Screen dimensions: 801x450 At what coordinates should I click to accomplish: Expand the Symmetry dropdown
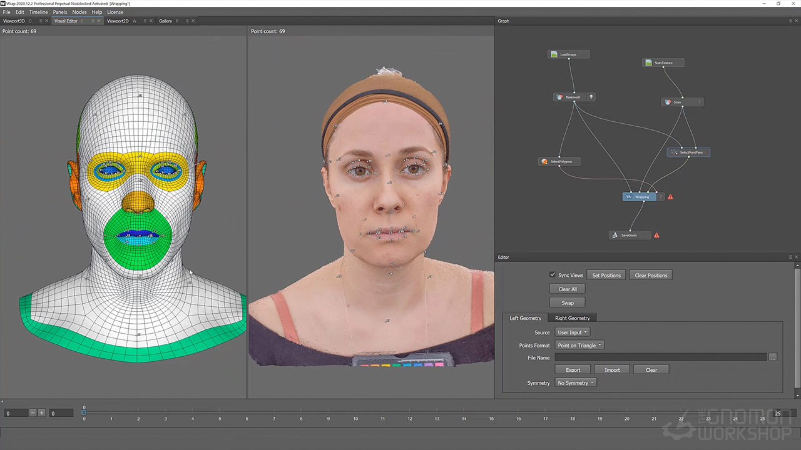[x=576, y=382]
